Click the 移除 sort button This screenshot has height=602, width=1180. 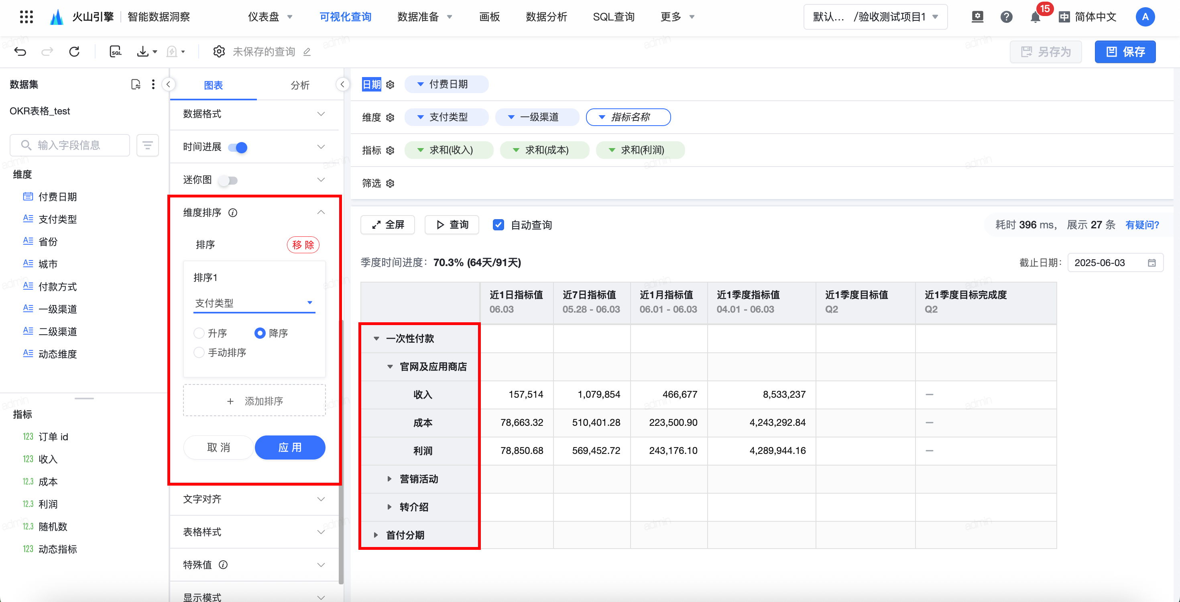(303, 245)
